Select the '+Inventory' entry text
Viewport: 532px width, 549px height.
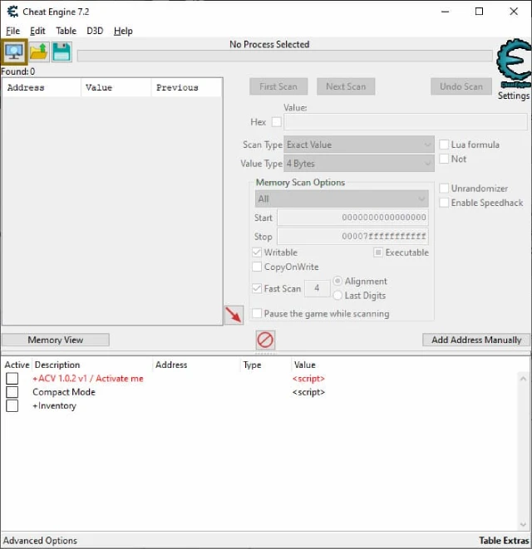pos(54,406)
